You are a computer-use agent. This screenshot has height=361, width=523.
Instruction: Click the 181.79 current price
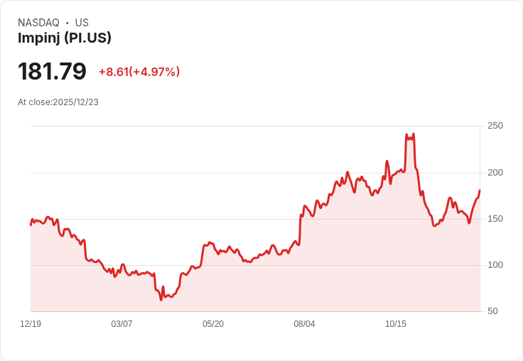point(52,71)
